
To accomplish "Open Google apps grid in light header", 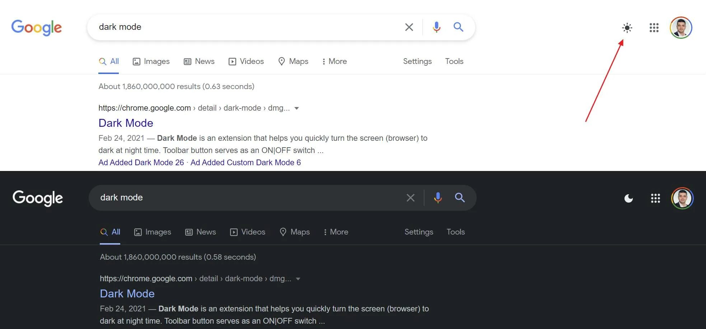I will pyautogui.click(x=654, y=28).
